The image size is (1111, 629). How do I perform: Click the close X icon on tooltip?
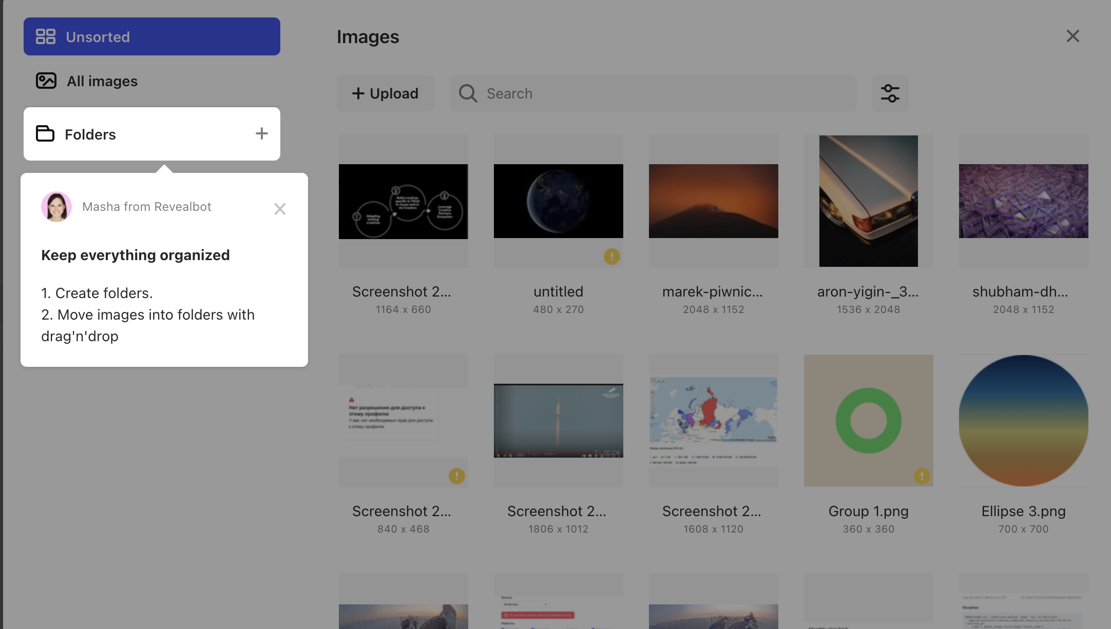[280, 208]
